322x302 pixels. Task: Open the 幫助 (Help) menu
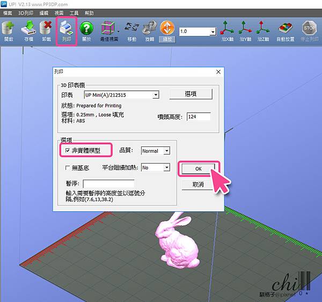click(x=89, y=13)
